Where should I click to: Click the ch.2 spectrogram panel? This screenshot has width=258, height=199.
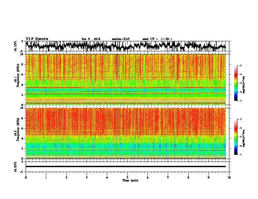[x=125, y=133]
